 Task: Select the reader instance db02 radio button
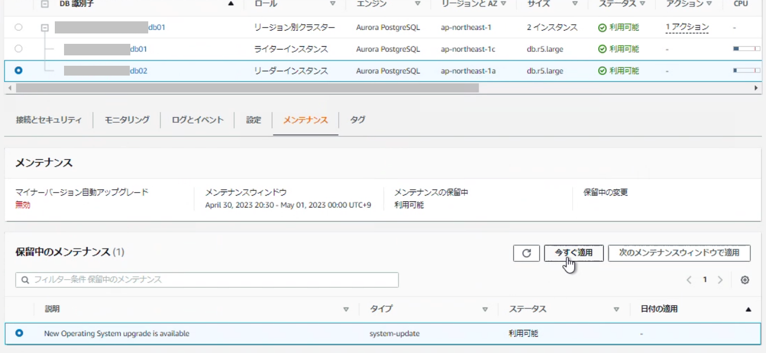19,71
